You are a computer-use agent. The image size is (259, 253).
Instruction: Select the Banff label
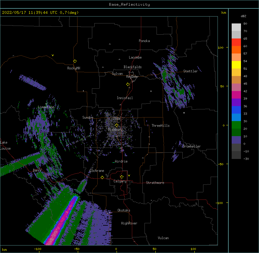click(37, 170)
